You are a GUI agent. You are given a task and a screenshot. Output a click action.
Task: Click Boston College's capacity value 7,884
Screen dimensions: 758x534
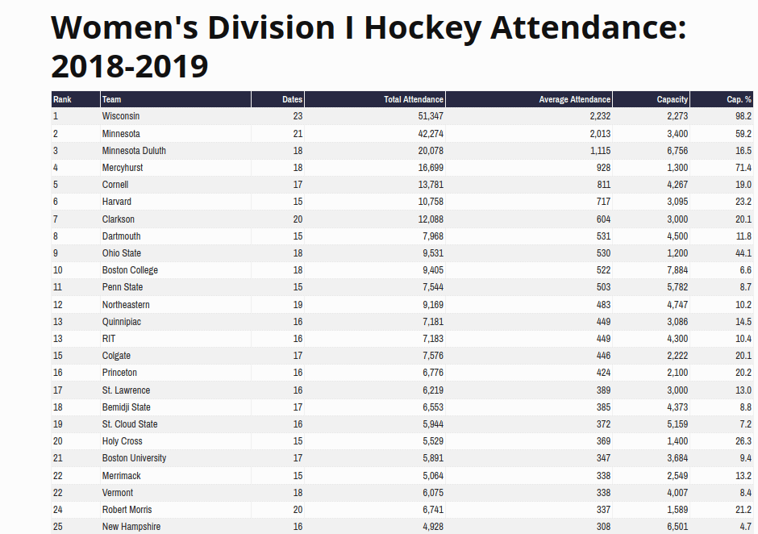coord(673,270)
